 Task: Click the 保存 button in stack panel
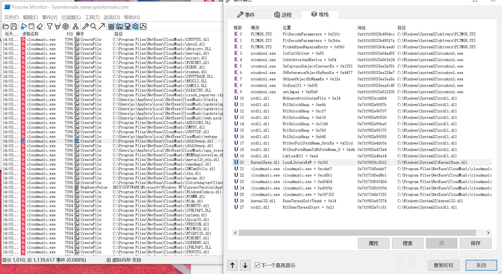[476, 243]
